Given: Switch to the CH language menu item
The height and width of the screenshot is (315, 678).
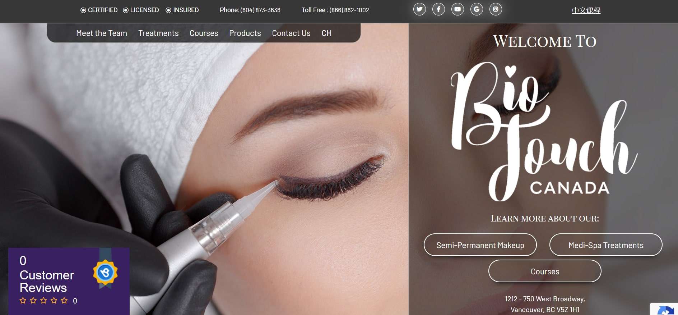Looking at the screenshot, I should pyautogui.click(x=326, y=33).
